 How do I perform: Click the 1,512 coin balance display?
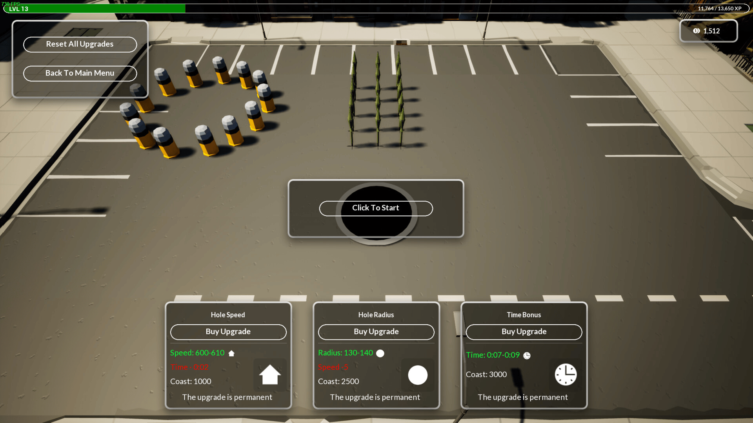pos(711,31)
